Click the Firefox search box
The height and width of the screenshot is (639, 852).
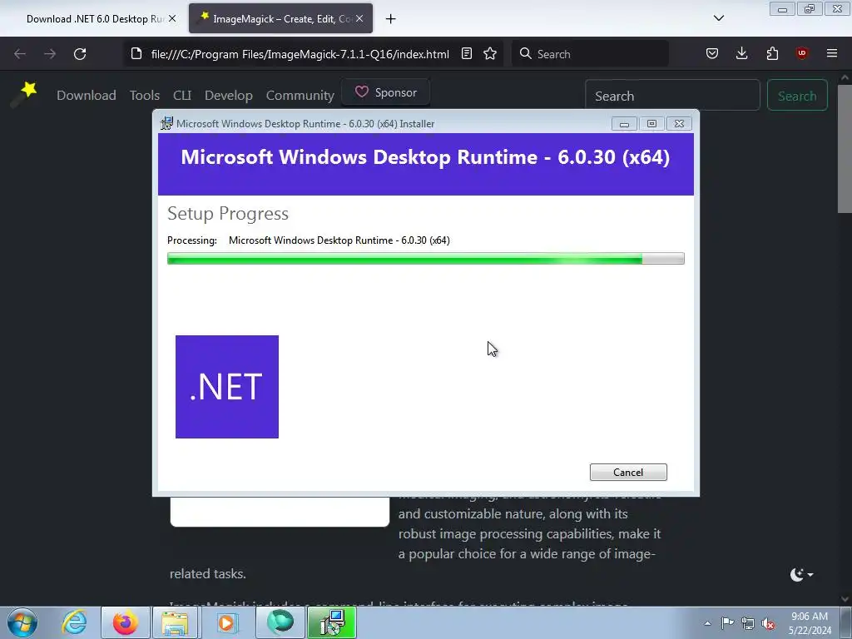click(x=590, y=54)
